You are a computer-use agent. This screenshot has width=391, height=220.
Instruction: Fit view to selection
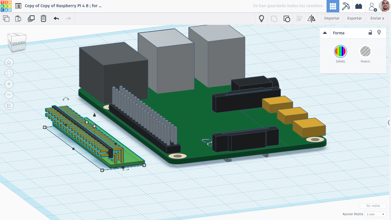(9, 73)
